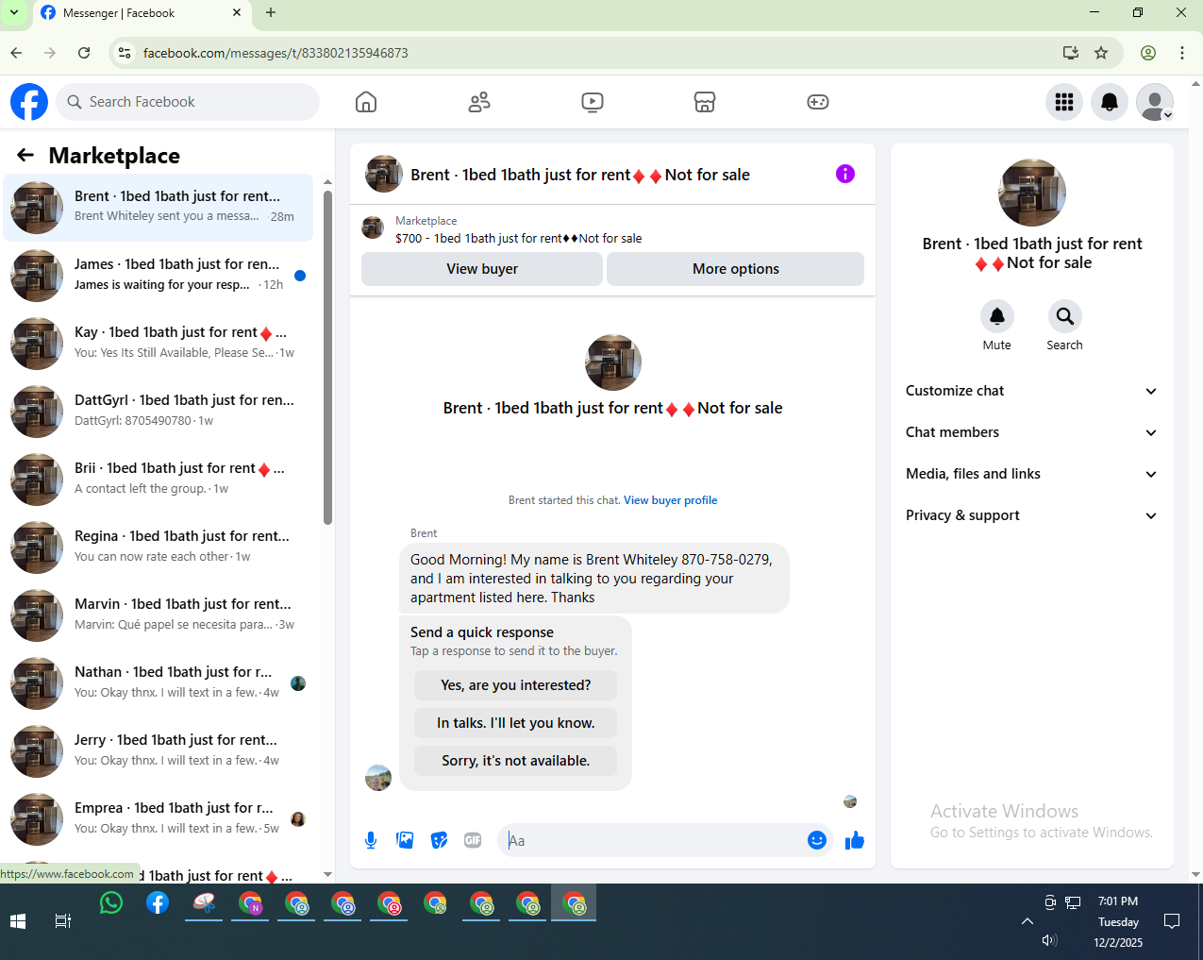1203x960 pixels.
Task: Click the conversation list scrollbar
Action: tap(327, 357)
